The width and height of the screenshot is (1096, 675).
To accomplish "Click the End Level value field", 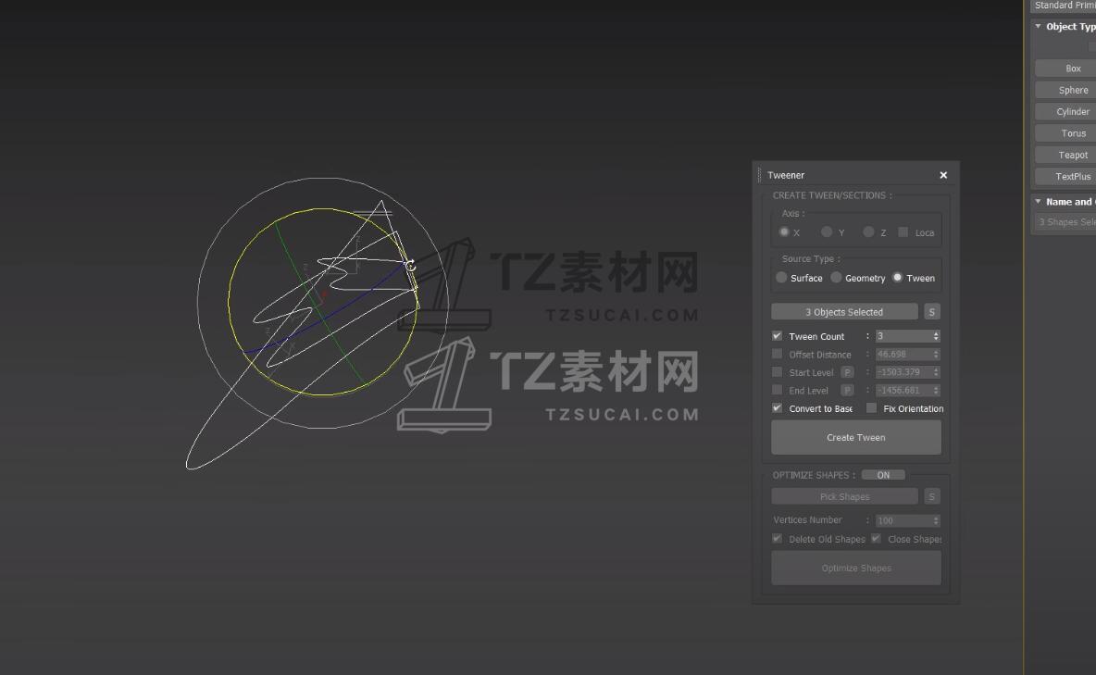I will 903,391.
